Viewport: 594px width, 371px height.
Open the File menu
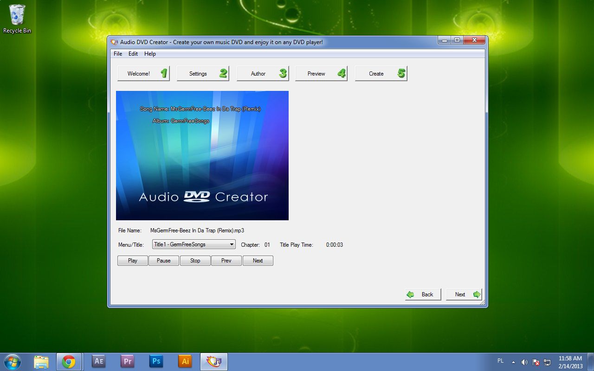(x=118, y=54)
